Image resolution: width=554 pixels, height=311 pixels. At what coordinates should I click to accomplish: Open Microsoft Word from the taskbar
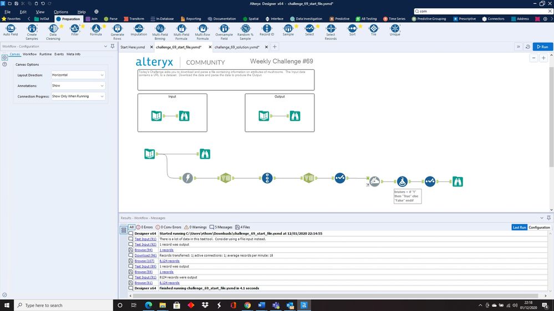click(261, 305)
